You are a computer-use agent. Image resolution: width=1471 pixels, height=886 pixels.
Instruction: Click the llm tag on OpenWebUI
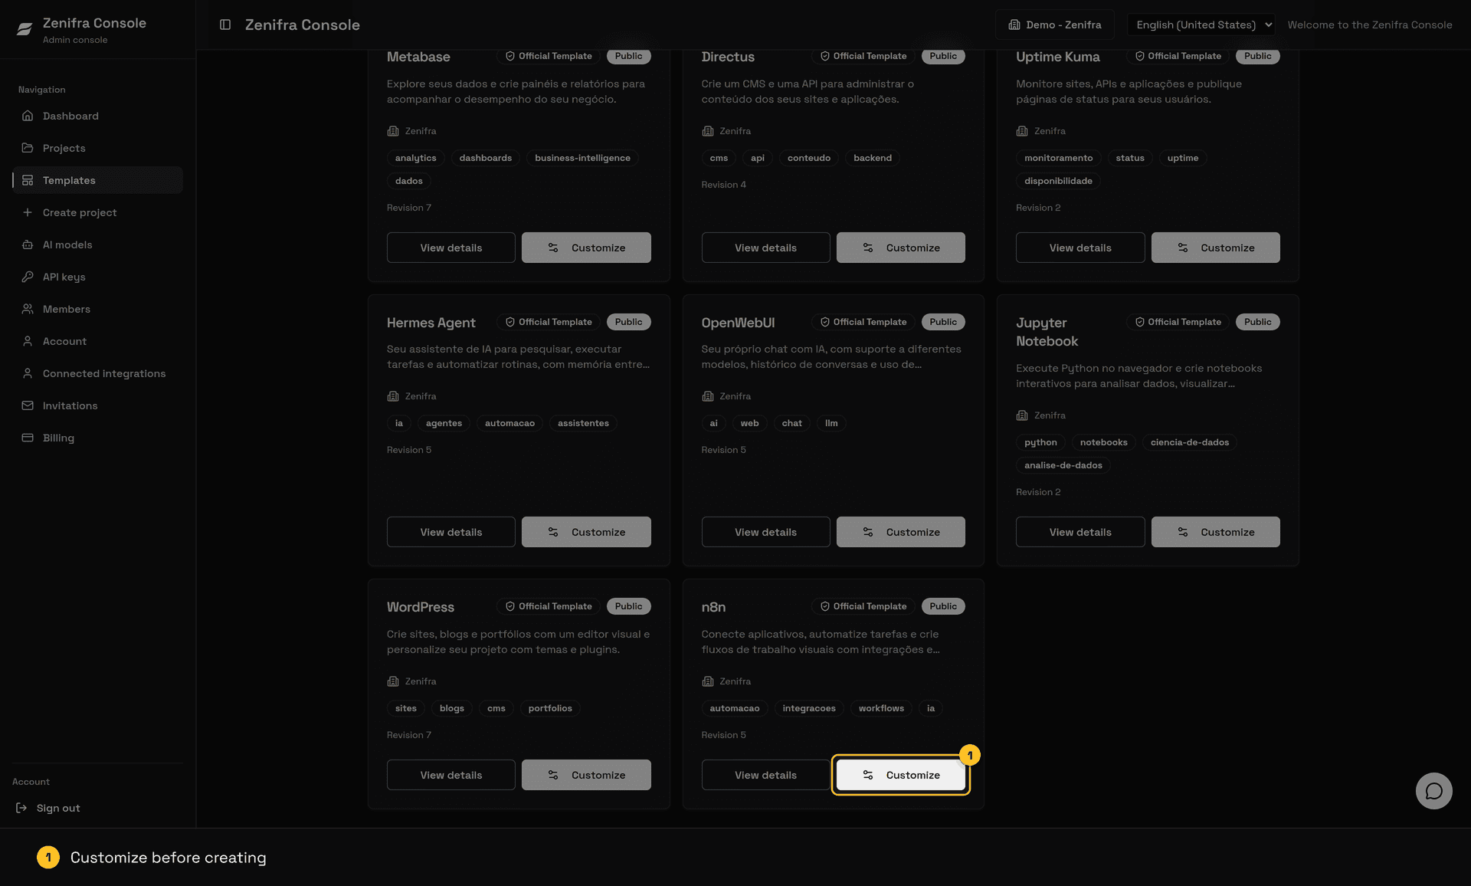tap(831, 423)
